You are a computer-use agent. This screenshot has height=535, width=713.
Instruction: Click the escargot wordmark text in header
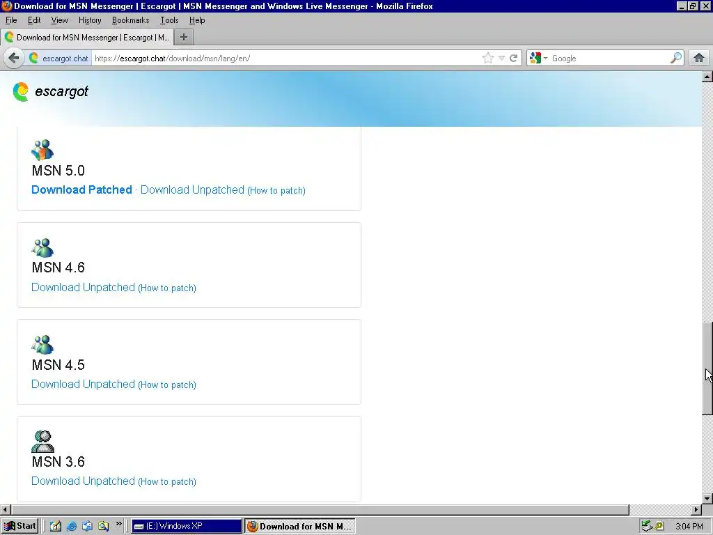(61, 91)
